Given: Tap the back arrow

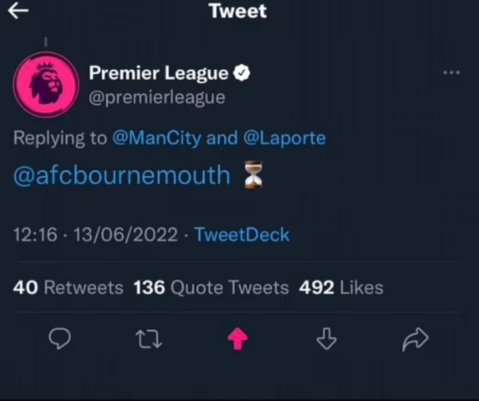Looking at the screenshot, I should 18,11.
